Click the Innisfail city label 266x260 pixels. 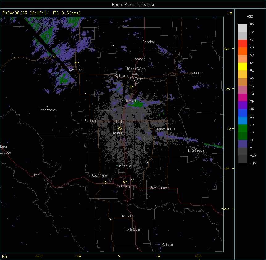(x=128, y=101)
